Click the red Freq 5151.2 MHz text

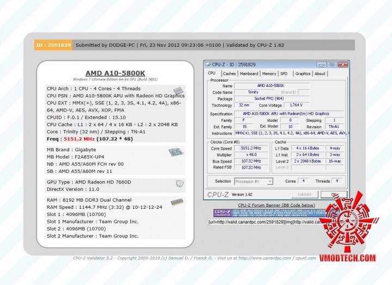79,139
